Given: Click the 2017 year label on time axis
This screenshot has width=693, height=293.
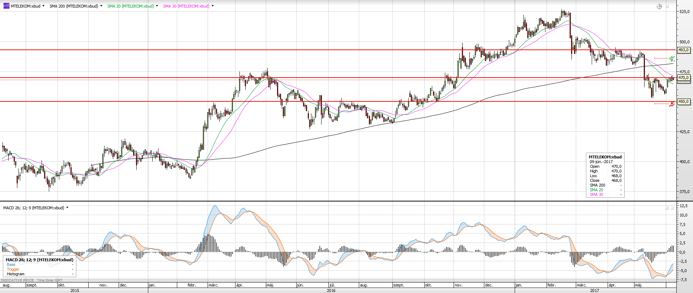Looking at the screenshot, I should coord(595,290).
